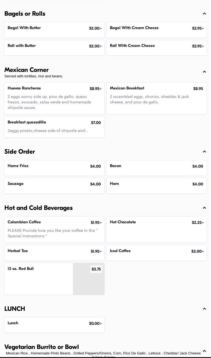This screenshot has height=358, width=211.
Task: Choose Hot Chocolate beverage
Action: (x=156, y=230)
